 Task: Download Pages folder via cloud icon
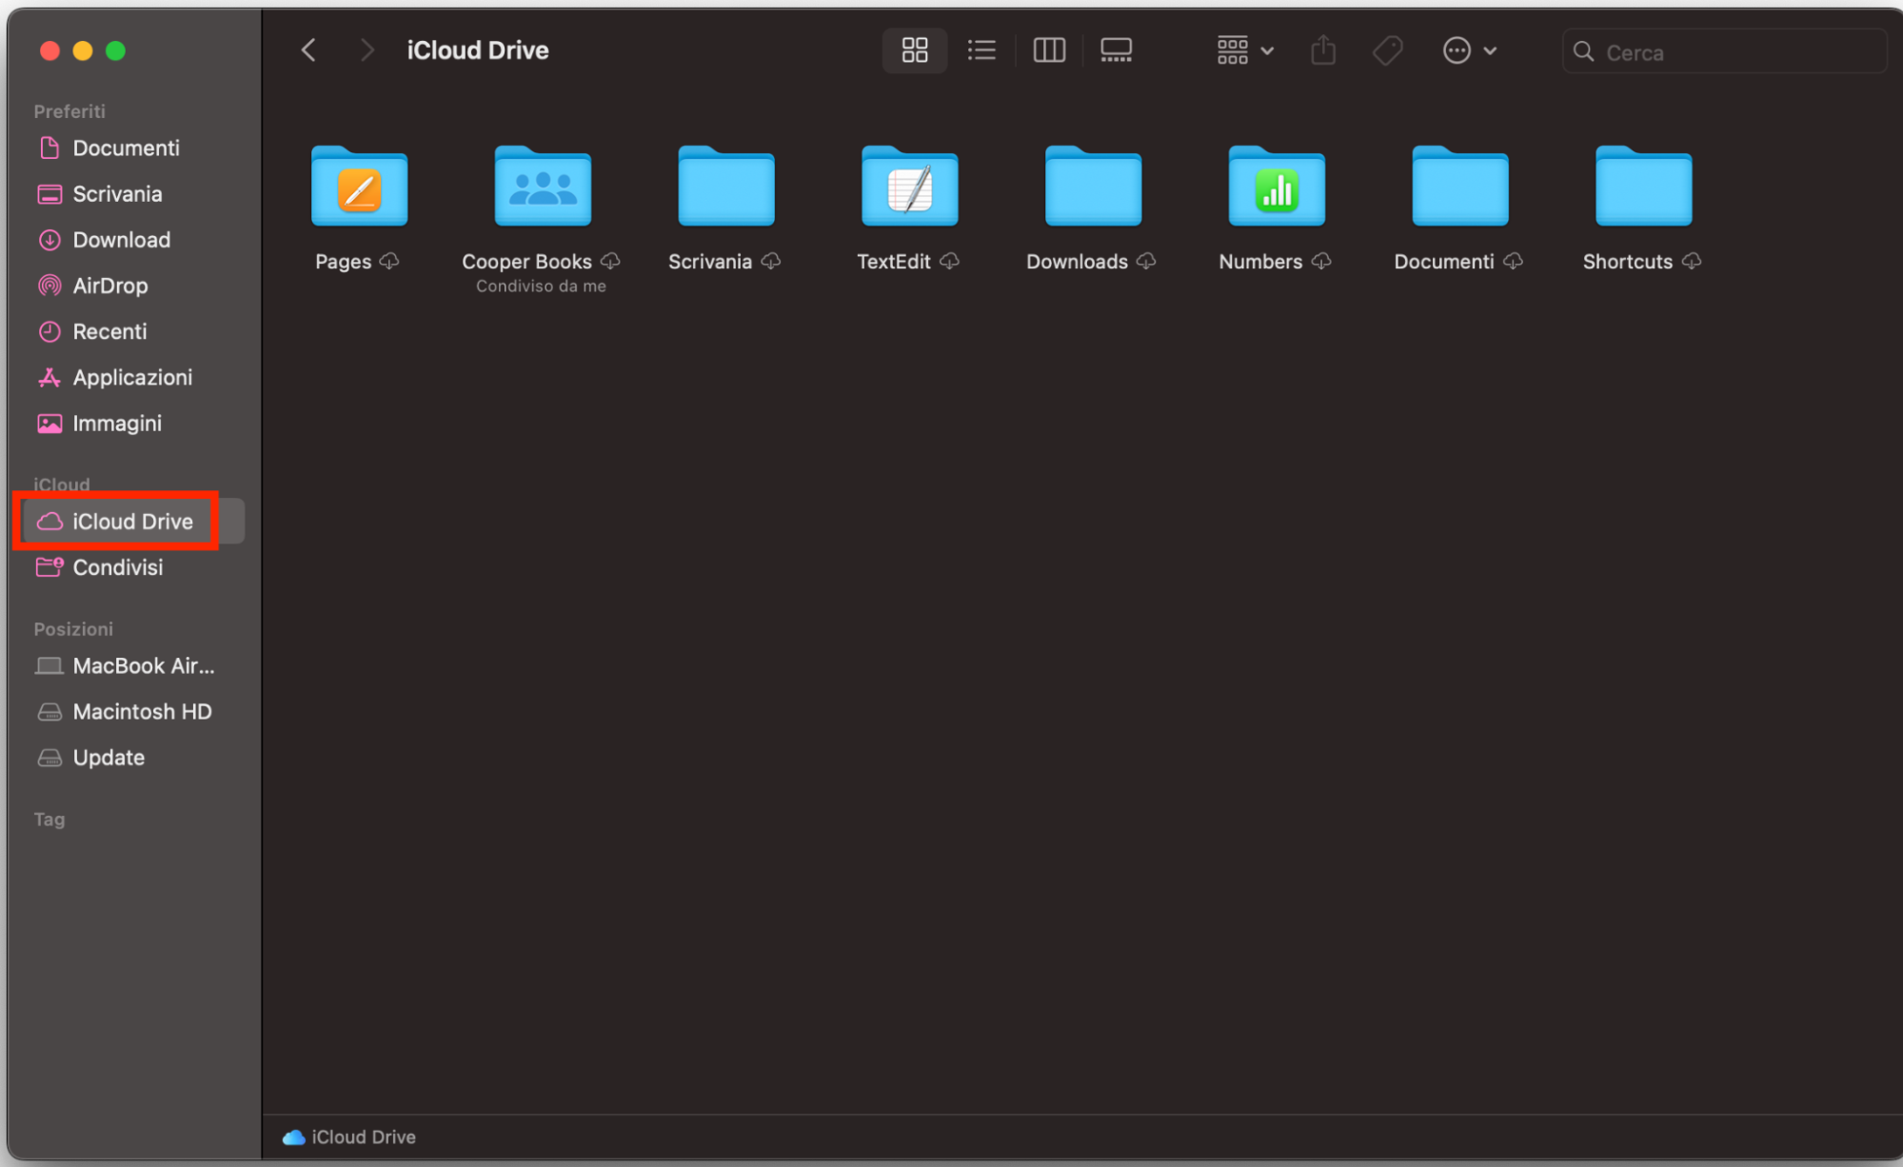click(389, 261)
